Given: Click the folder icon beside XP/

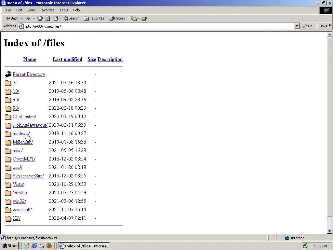Looking at the screenshot, I should (x=8, y=218).
